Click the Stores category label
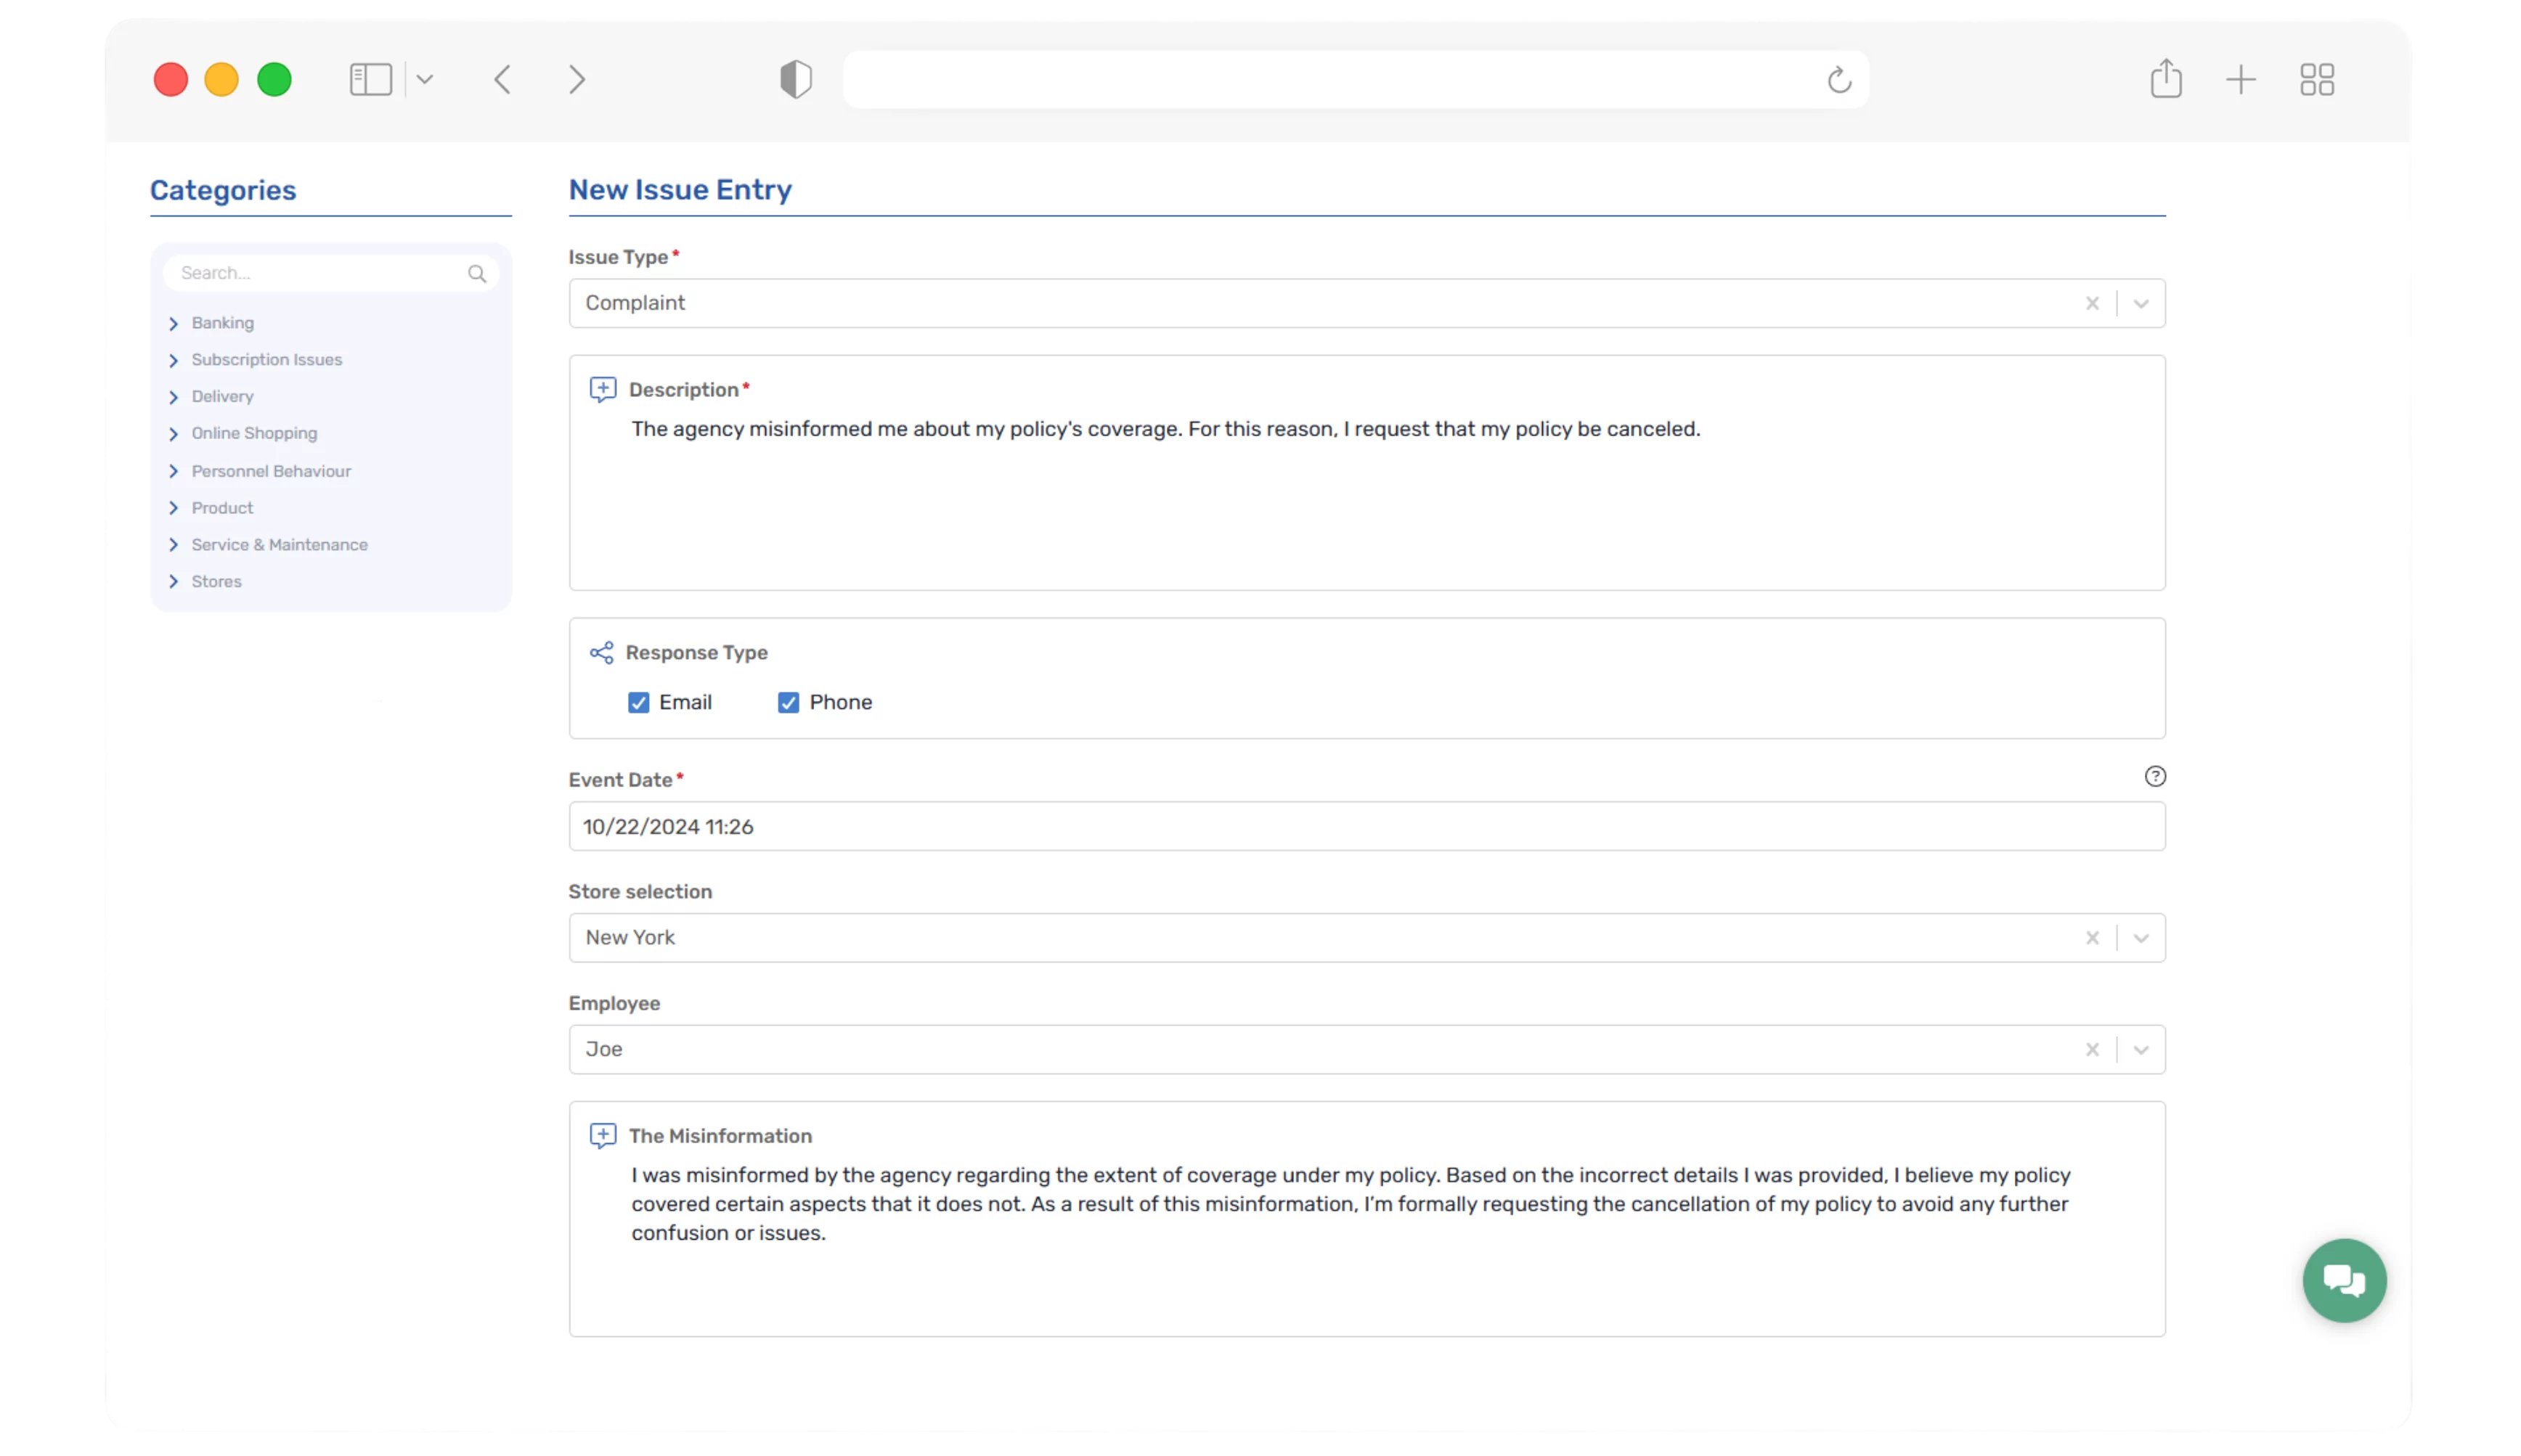 216,582
